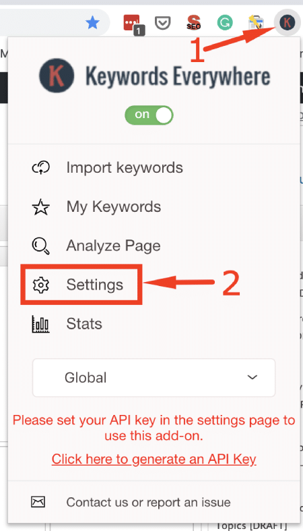The height and width of the screenshot is (531, 303).
Task: Choose Analyze Page menu entry
Action: pos(113,246)
